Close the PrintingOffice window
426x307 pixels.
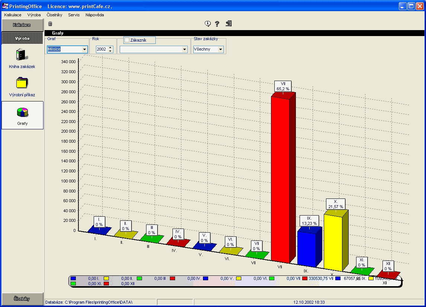[x=420, y=6]
